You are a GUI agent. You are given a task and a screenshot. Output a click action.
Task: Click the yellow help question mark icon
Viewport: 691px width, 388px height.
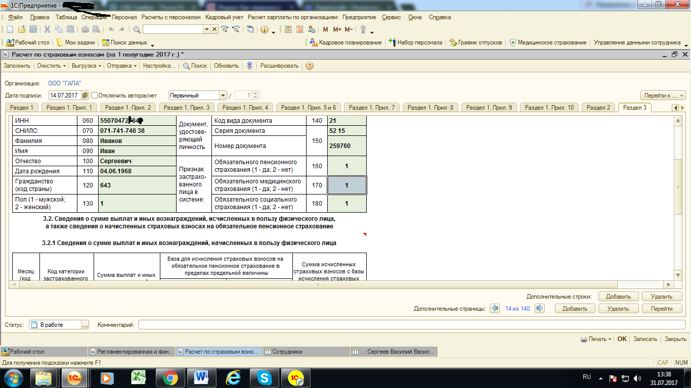(309, 66)
